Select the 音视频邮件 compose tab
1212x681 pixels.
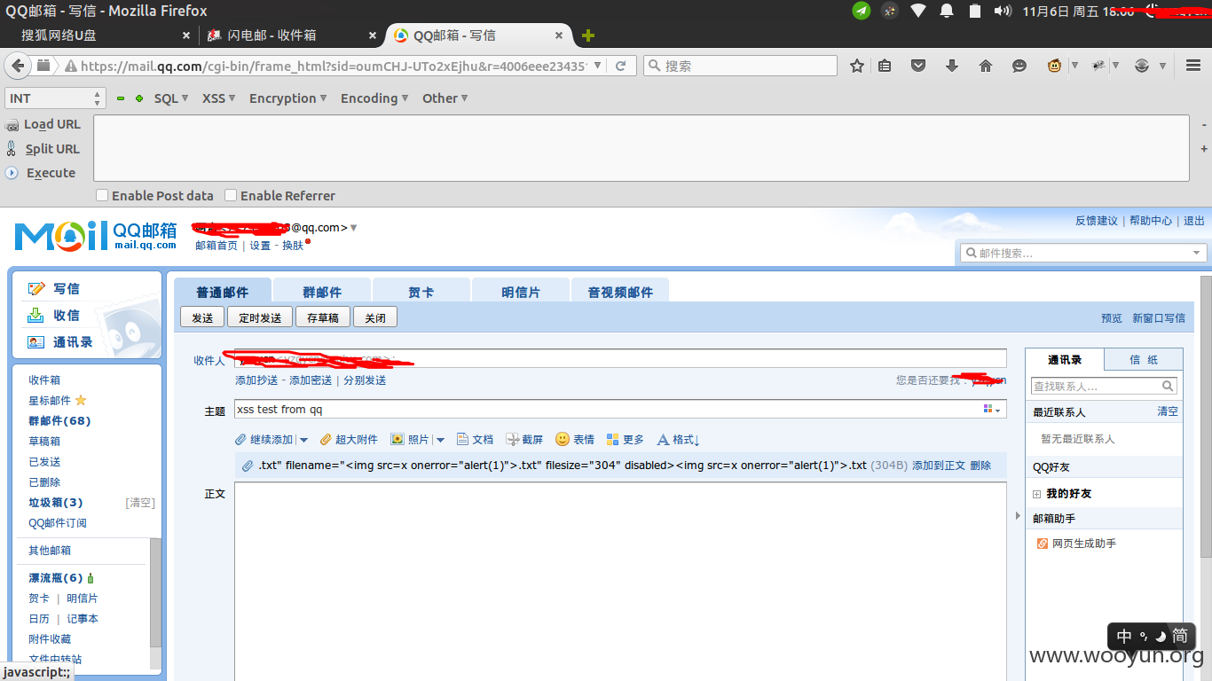pos(619,292)
